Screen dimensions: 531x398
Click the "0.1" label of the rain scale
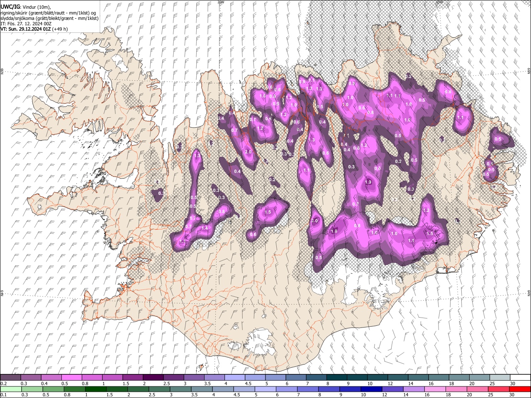(3, 395)
